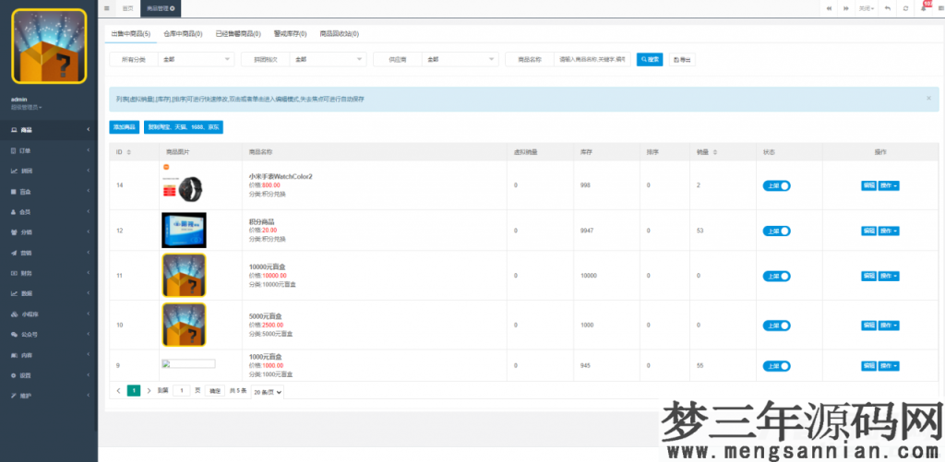Open 操作 dropdown for 小米手表WatchColor2

coord(889,185)
